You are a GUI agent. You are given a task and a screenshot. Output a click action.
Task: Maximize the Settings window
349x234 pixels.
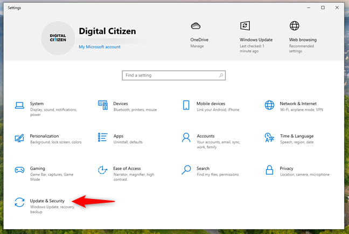point(323,8)
